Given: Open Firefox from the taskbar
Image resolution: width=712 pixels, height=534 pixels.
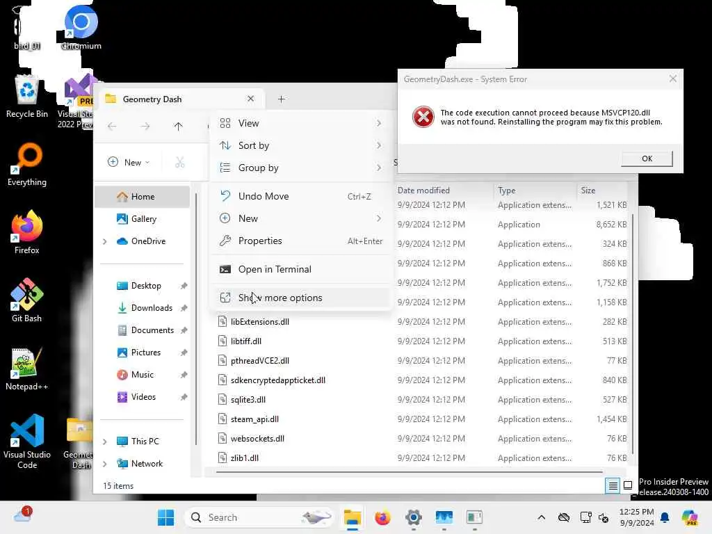Looking at the screenshot, I should [383, 517].
